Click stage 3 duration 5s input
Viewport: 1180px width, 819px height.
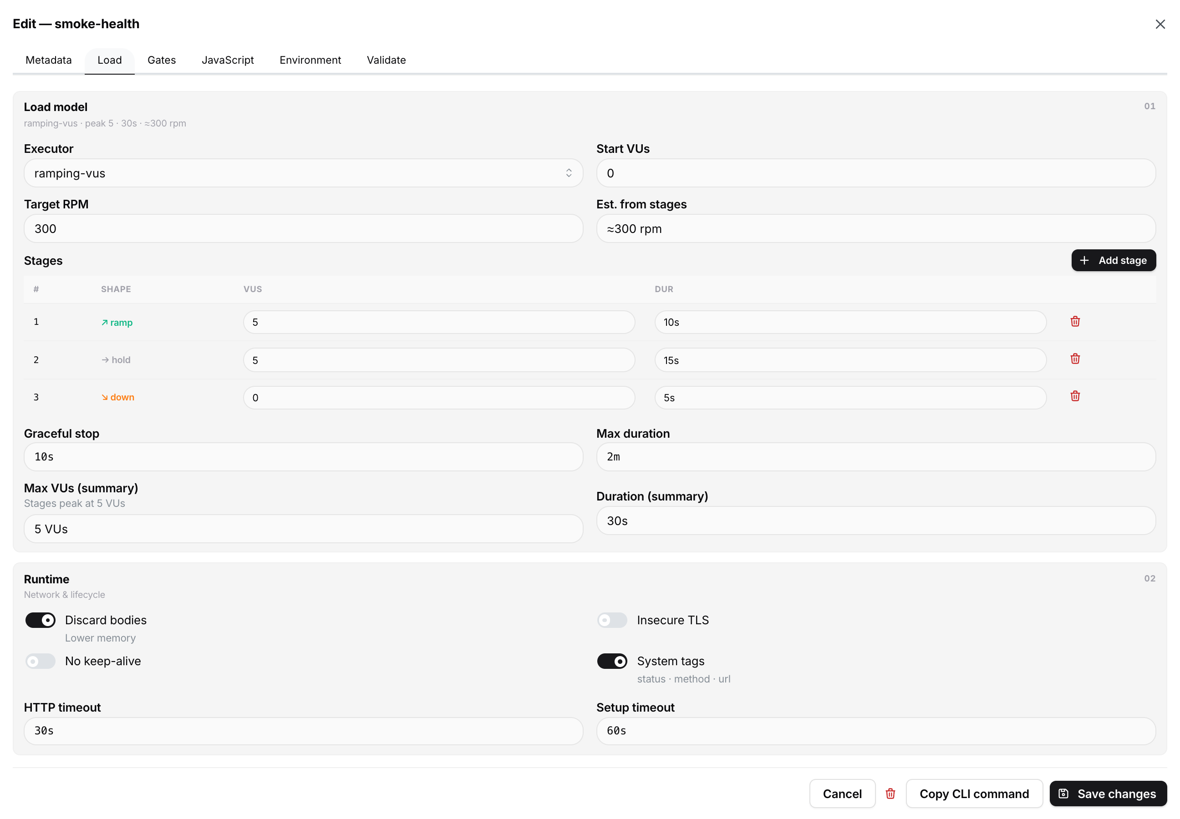click(850, 398)
